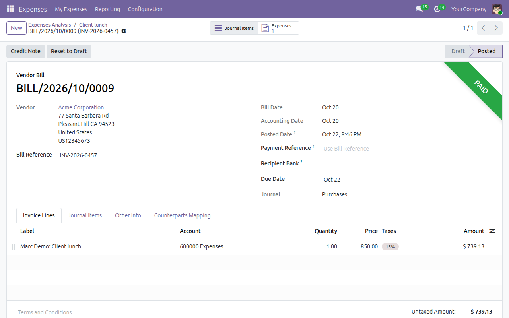Image resolution: width=509 pixels, height=318 pixels.
Task: Click the 15% tax tag
Action: [390, 247]
